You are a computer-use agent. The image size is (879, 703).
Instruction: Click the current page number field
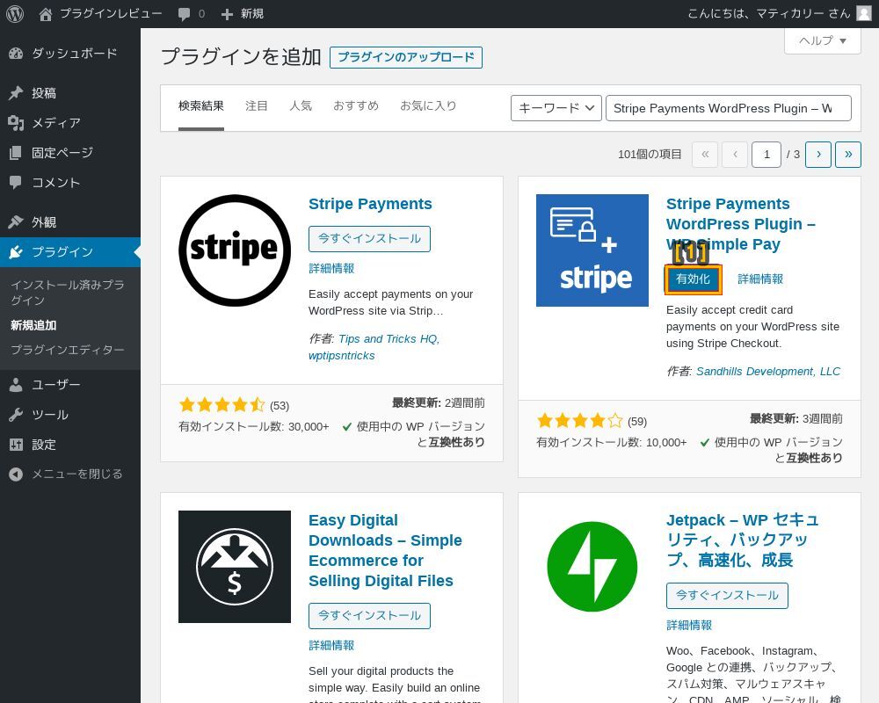[x=766, y=154]
